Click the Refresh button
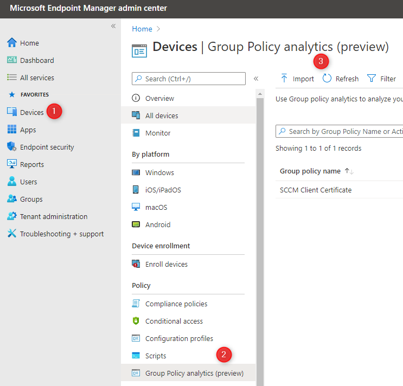 [341, 79]
